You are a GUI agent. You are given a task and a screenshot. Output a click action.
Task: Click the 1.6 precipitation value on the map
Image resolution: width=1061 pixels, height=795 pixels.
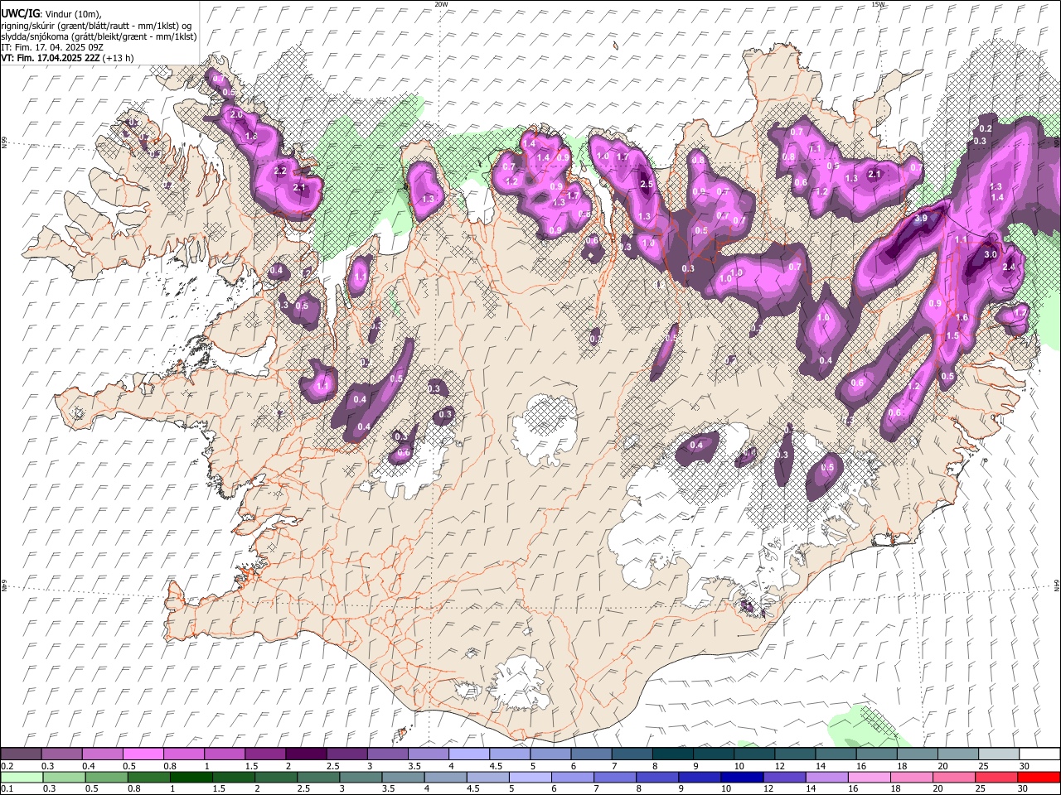coord(962,318)
